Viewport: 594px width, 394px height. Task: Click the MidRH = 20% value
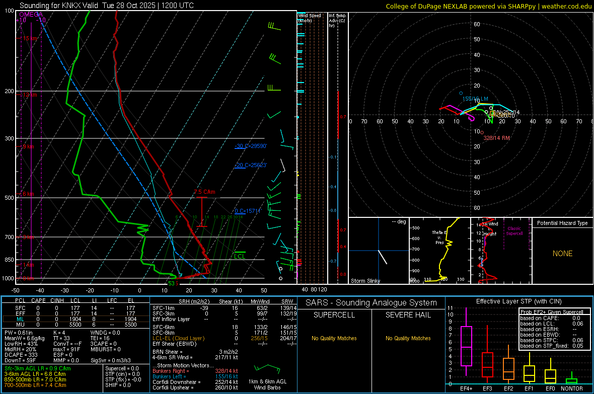coord(21,349)
